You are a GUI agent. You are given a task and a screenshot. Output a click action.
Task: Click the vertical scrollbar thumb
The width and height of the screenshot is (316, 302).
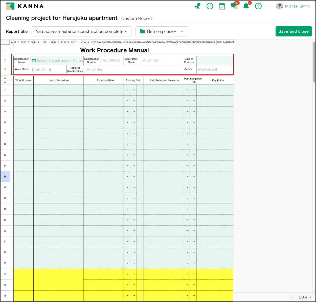click(314, 62)
